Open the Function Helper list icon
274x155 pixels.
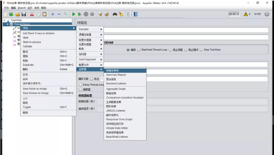pyautogui.click(x=129, y=14)
